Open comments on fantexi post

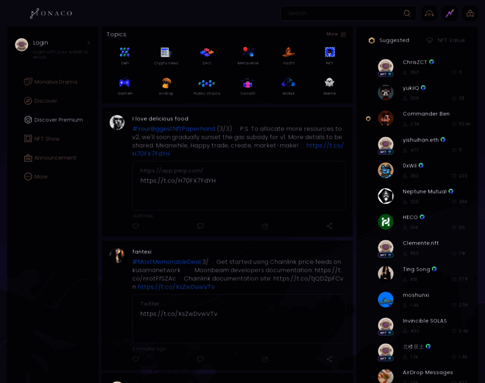tap(200, 359)
